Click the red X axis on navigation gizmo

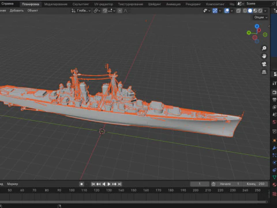pyautogui.click(x=259, y=30)
